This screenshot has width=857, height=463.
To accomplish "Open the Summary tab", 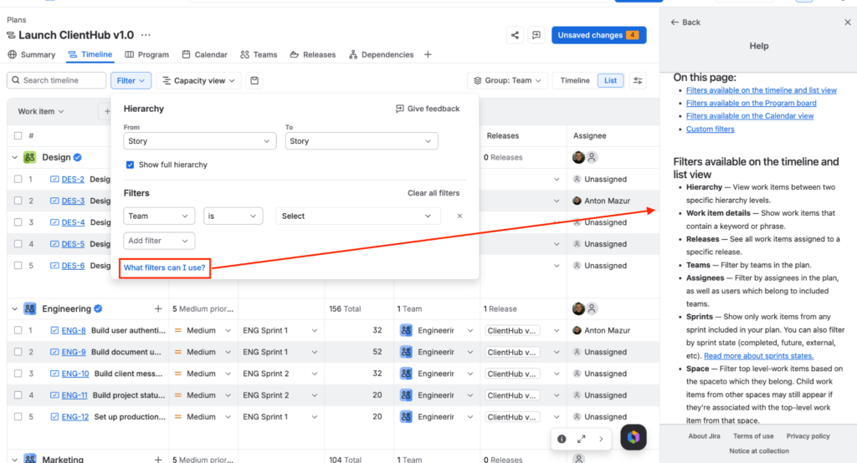I will pos(32,54).
